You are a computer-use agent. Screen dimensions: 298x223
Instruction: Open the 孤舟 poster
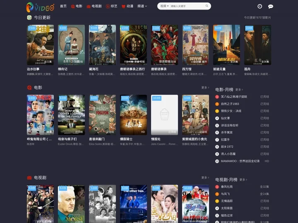[x=257, y=45]
